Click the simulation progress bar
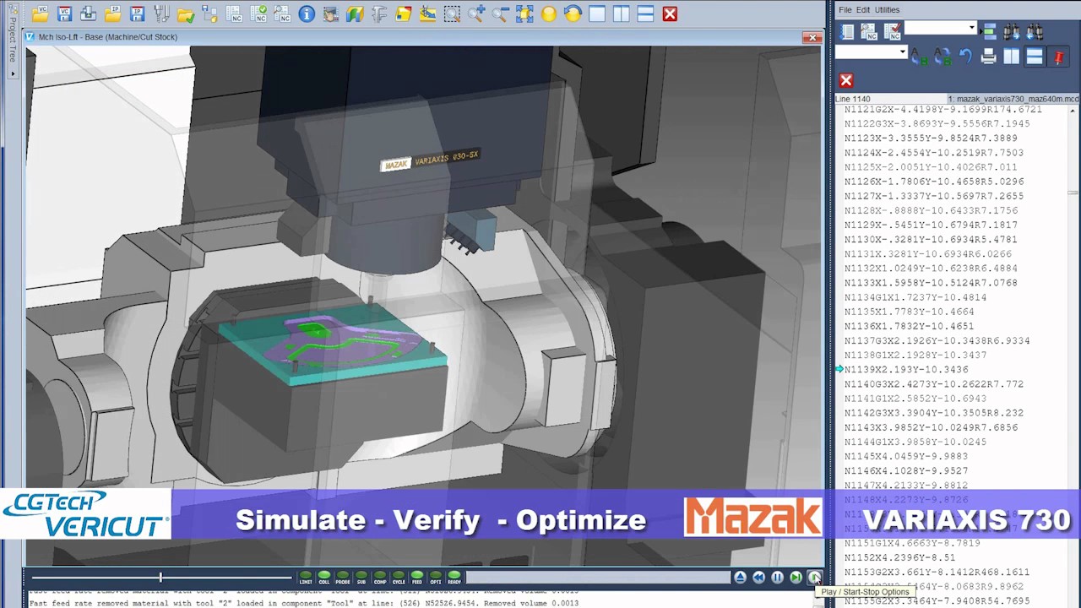 coord(598,577)
